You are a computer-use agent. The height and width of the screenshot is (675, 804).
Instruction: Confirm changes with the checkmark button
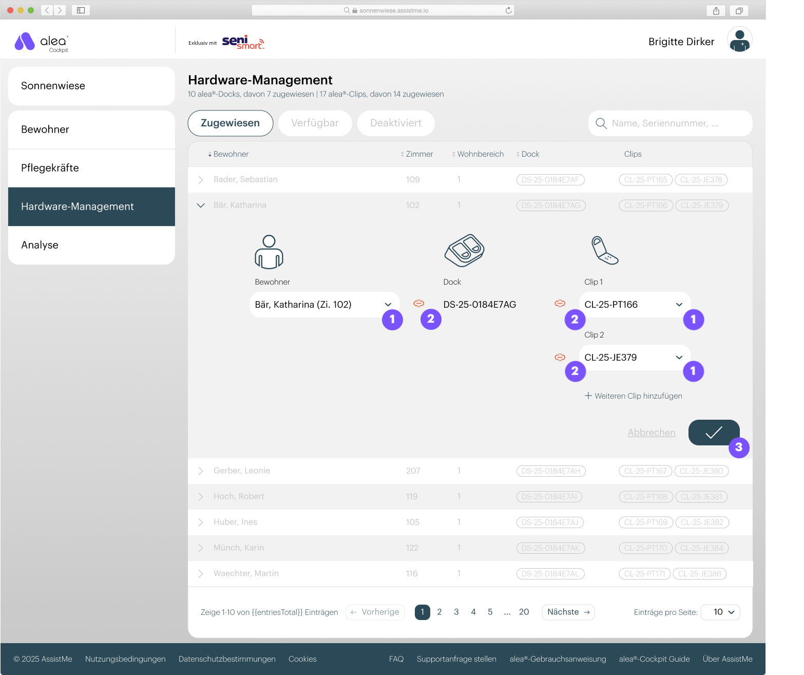713,433
